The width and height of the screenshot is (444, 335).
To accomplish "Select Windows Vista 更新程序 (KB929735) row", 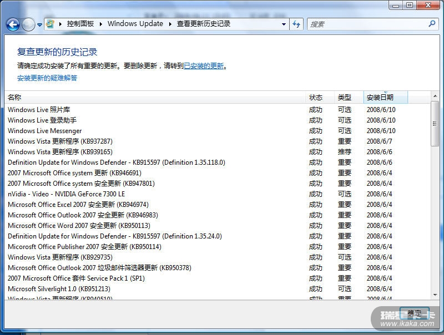I will click(x=218, y=257).
